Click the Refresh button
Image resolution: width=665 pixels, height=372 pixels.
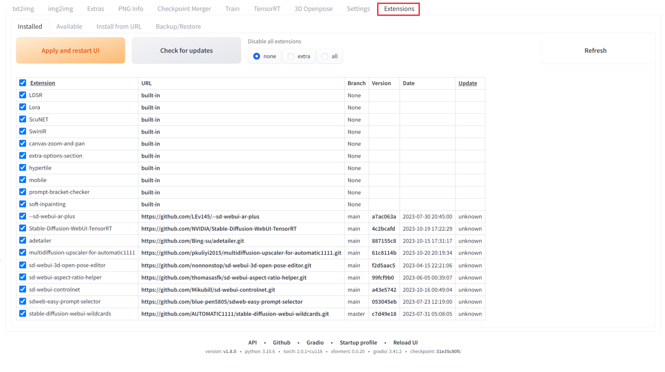[595, 50]
